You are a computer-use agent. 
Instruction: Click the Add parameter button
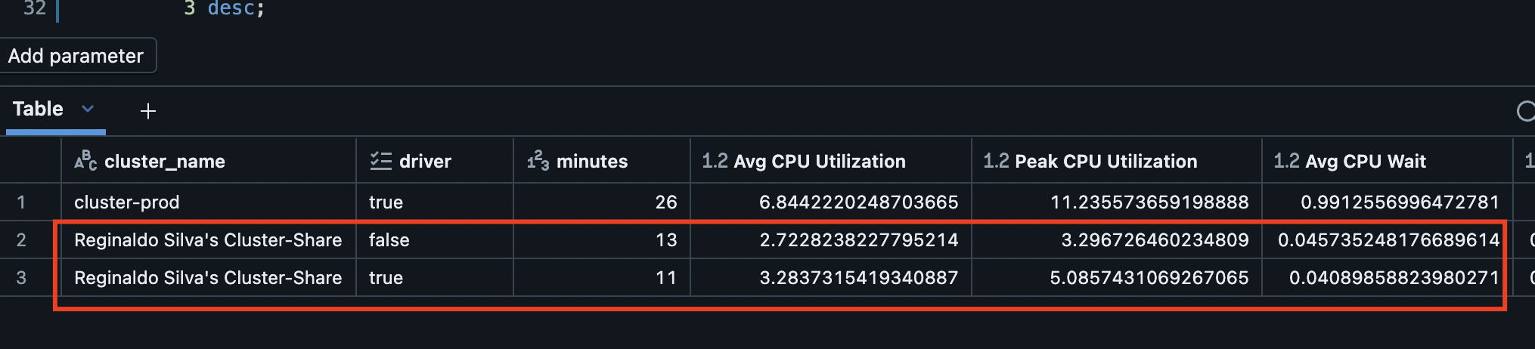[x=77, y=56]
